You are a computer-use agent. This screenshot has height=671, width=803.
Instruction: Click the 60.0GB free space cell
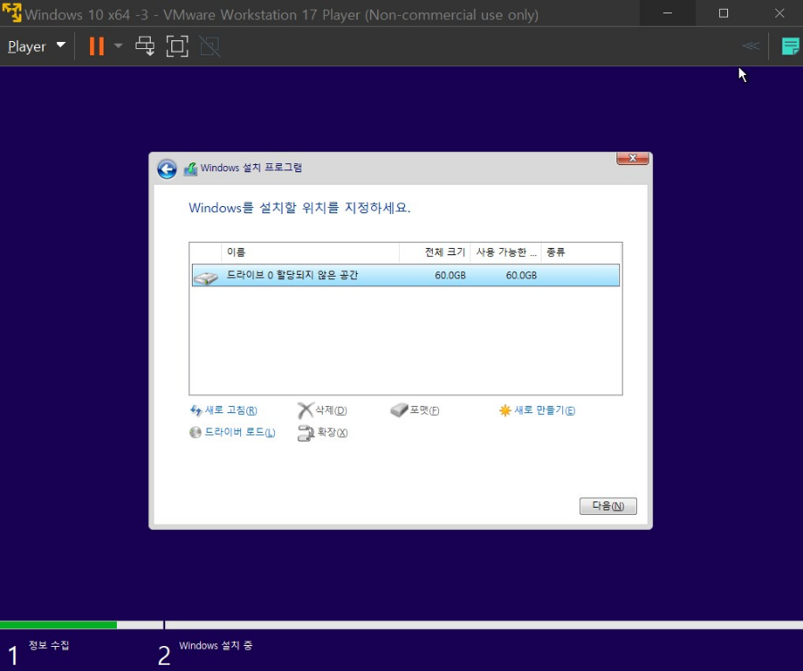(521, 275)
